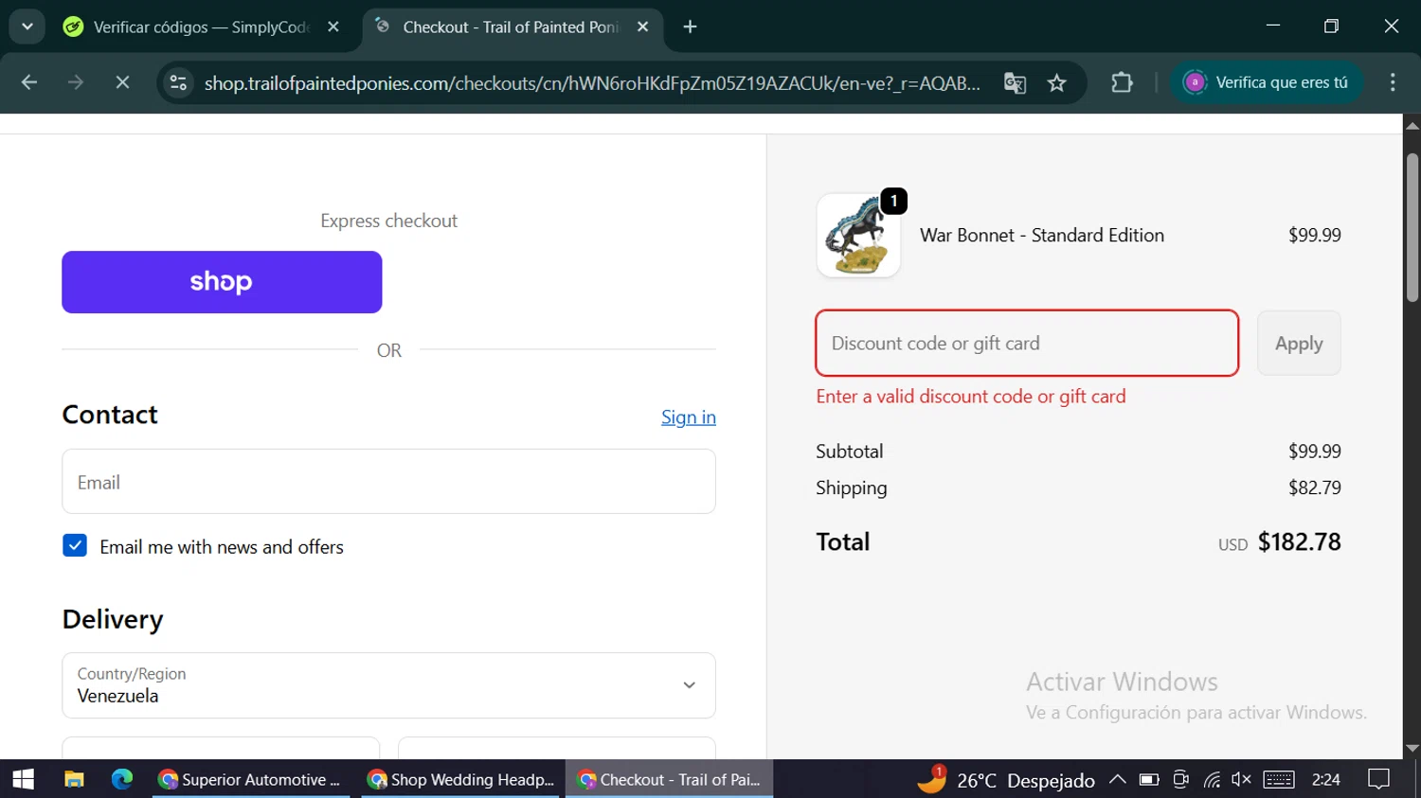Select the Checkout - Trail of Painted Ponies taskbar window

(670, 779)
